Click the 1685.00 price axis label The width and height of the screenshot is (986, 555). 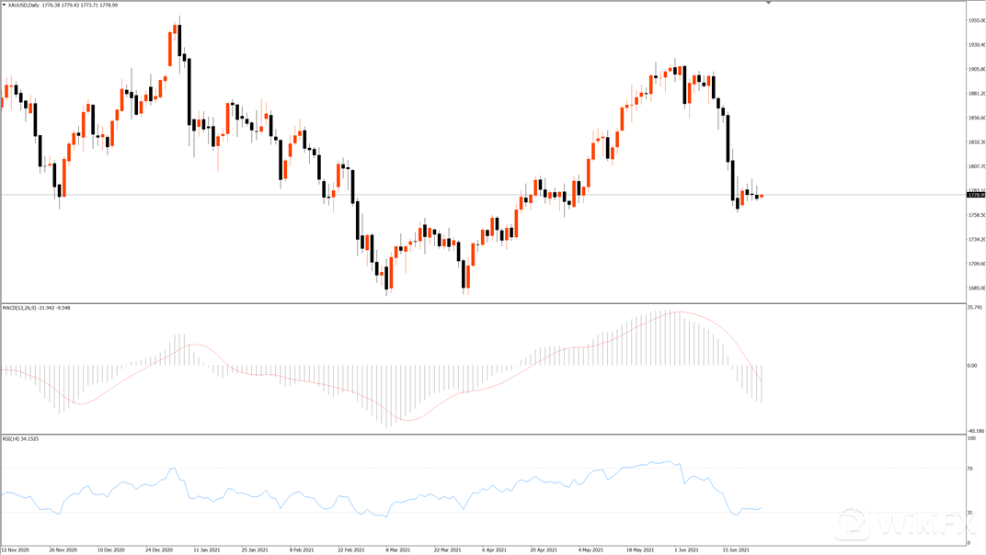975,289
